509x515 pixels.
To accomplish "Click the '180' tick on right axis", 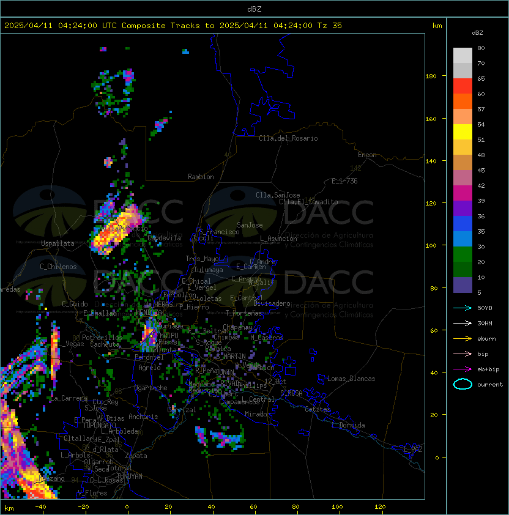I will [431, 76].
